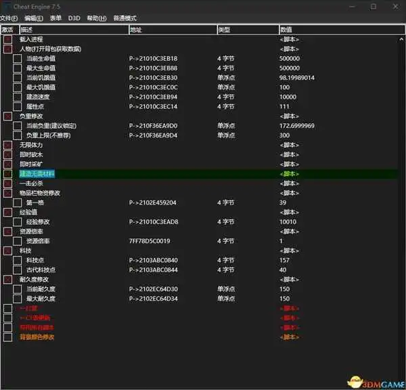The image size is (406, 390).
Task: Check the 属性点 freeze box
Action: click(x=18, y=106)
